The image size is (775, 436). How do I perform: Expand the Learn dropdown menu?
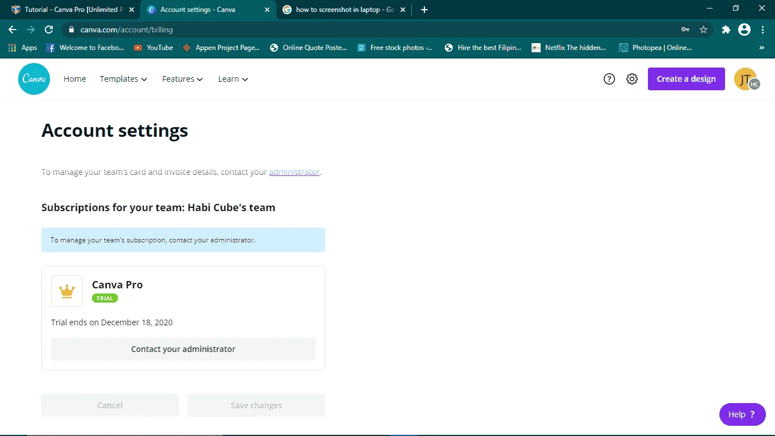[x=233, y=79]
